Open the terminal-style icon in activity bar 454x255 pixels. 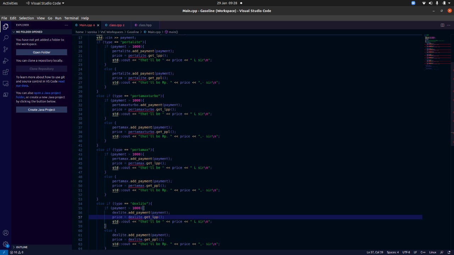click(x=6, y=95)
